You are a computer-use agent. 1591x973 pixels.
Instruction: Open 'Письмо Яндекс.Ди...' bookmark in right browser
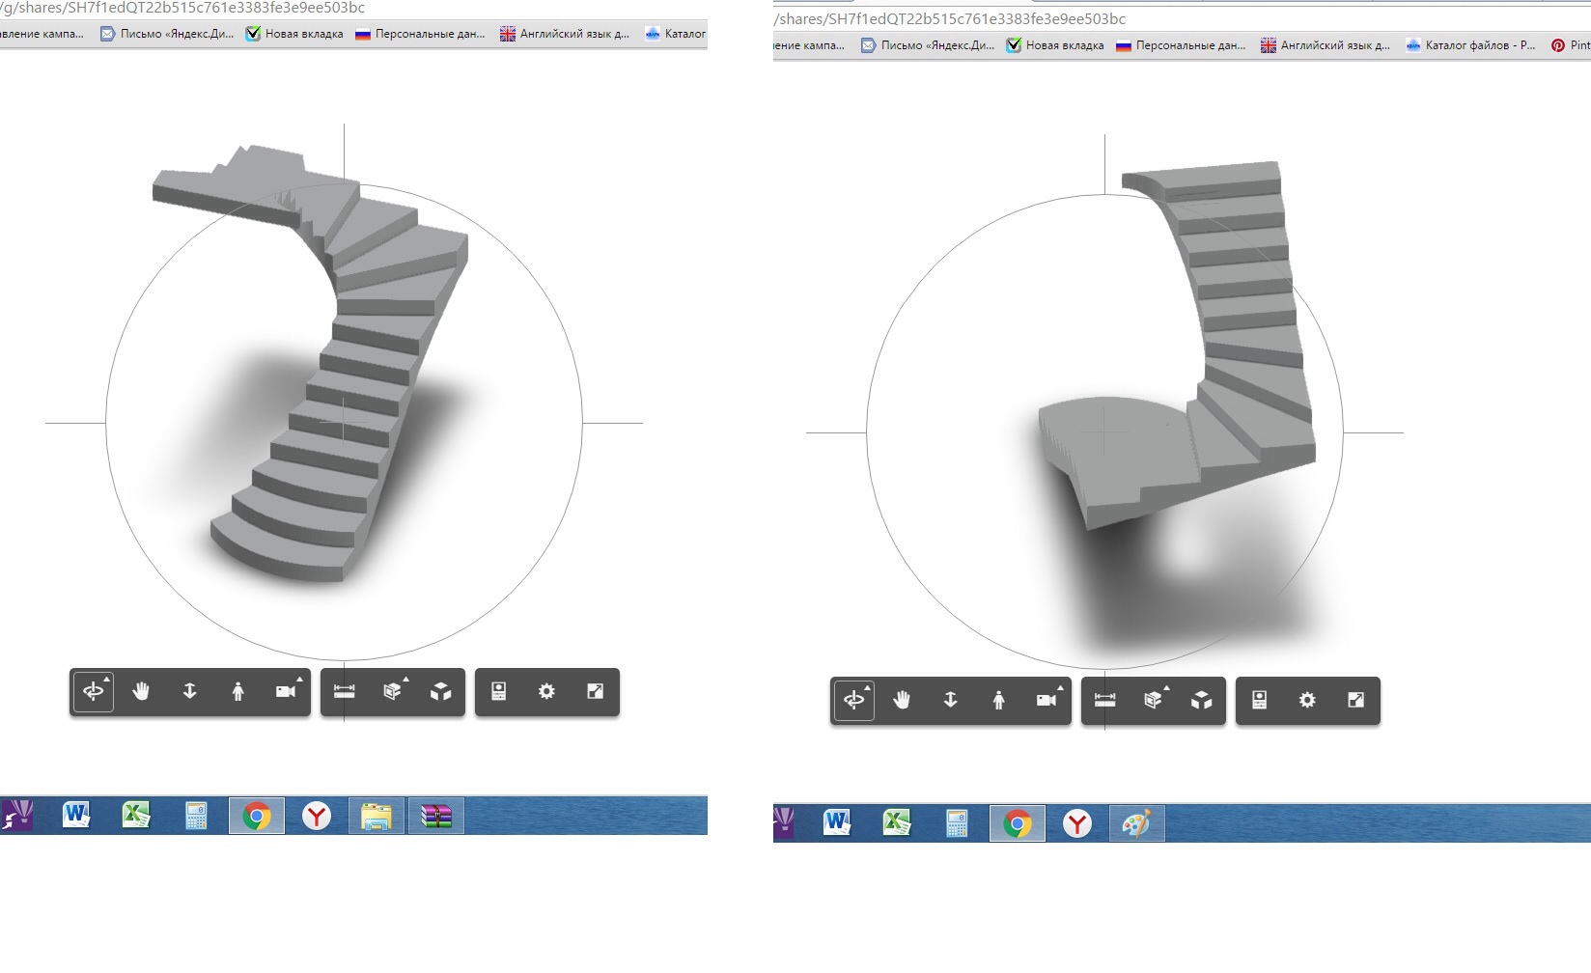(927, 45)
